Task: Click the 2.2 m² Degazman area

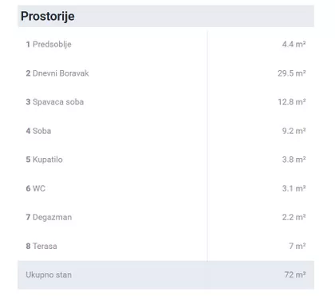Action: 294,217
